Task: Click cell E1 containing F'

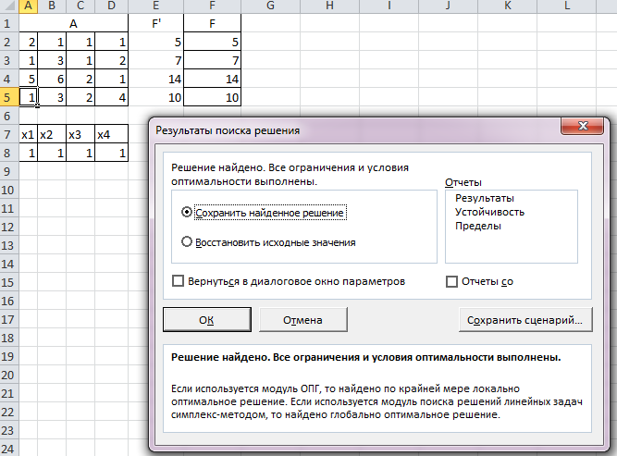Action: coord(155,23)
